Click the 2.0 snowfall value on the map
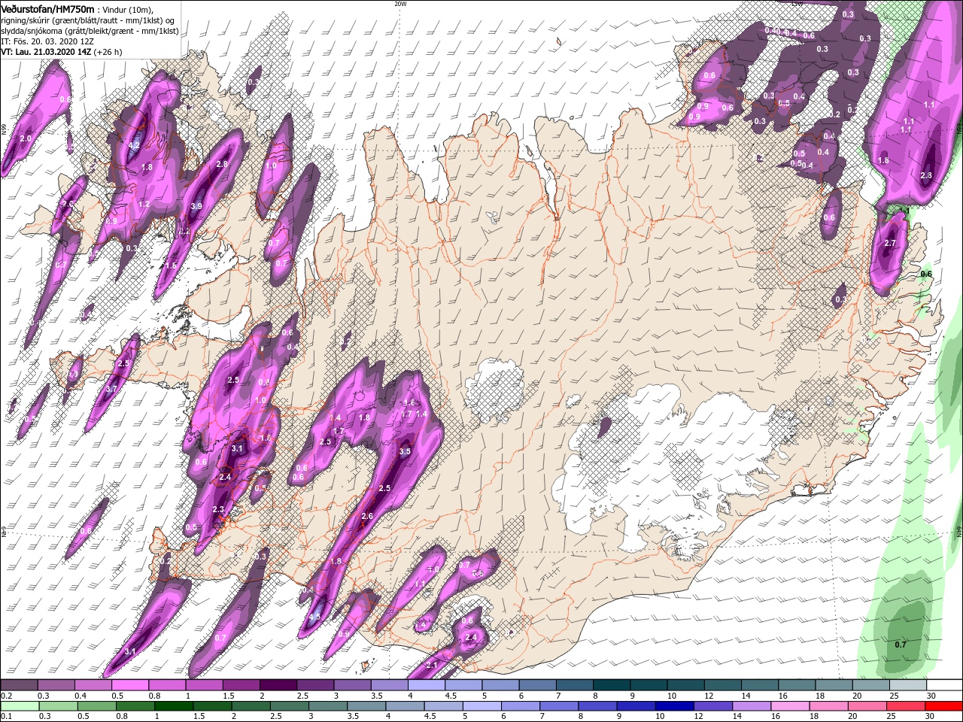 (26, 139)
